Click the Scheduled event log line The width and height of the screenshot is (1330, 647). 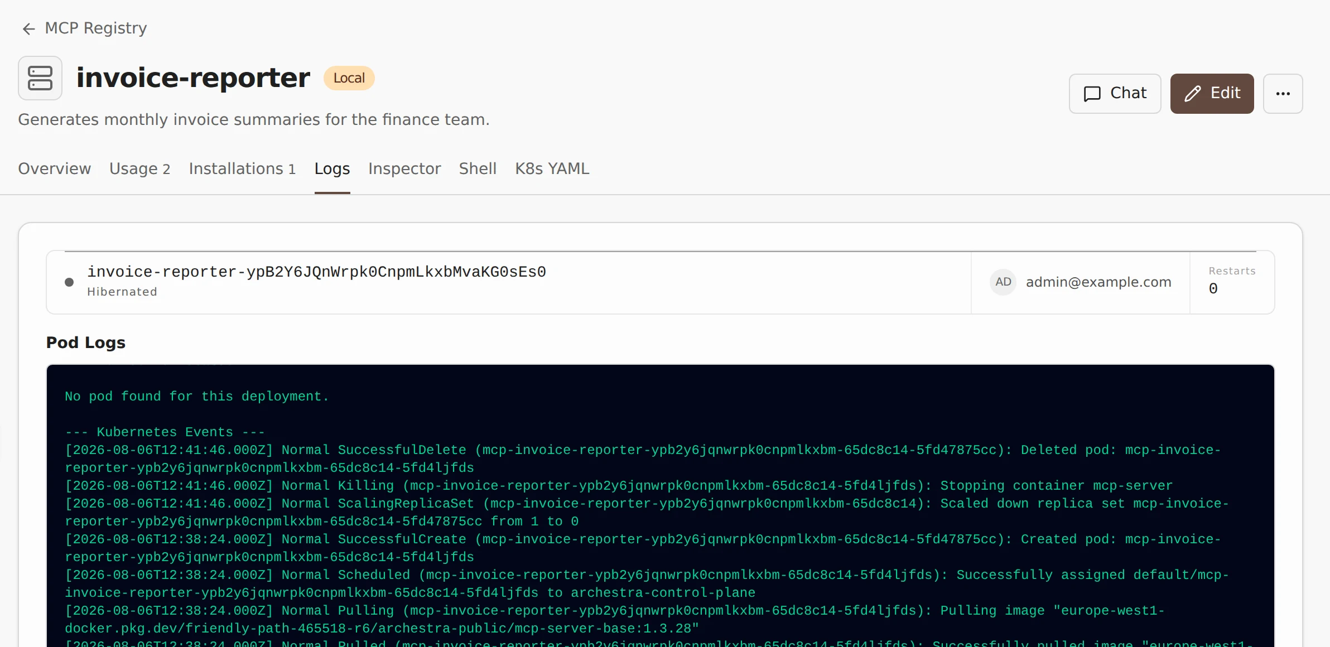pyautogui.click(x=646, y=584)
